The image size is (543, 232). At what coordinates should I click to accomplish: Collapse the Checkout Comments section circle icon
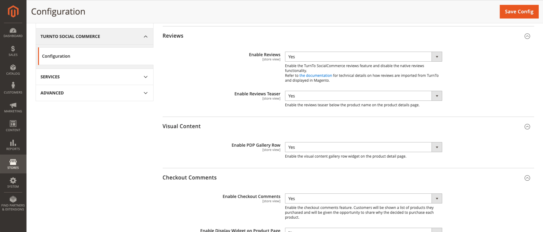point(527,178)
